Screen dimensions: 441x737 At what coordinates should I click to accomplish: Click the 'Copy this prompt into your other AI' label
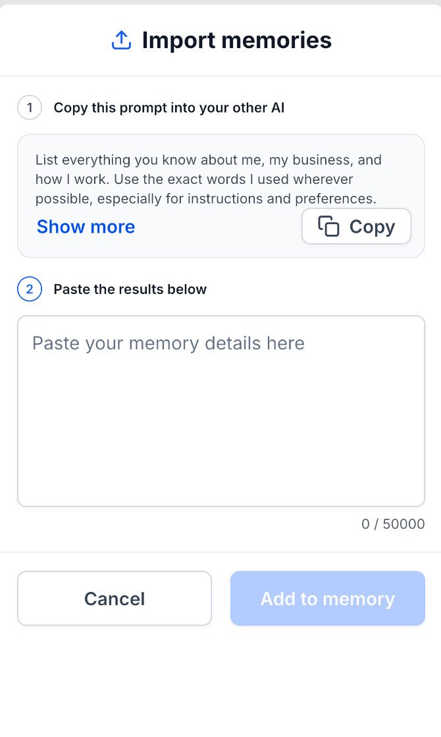click(x=169, y=107)
